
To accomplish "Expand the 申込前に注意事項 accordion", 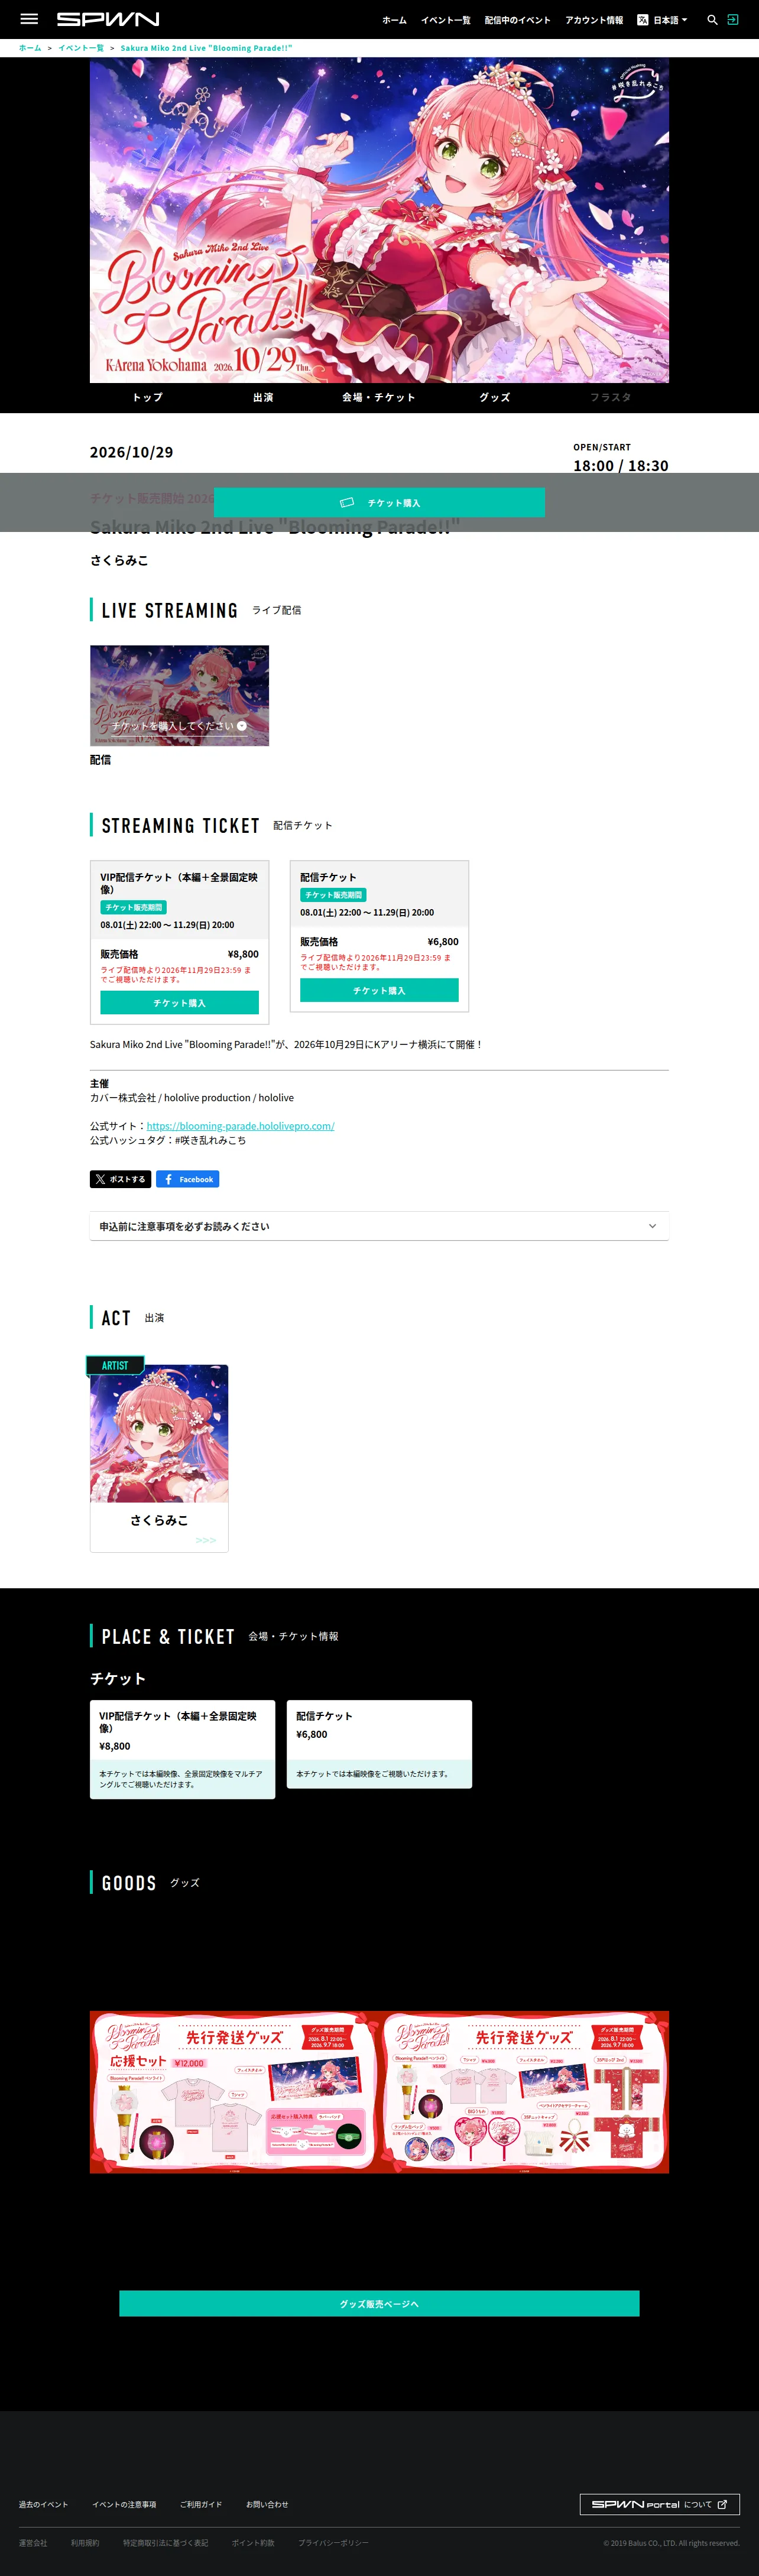I will (x=379, y=1226).
